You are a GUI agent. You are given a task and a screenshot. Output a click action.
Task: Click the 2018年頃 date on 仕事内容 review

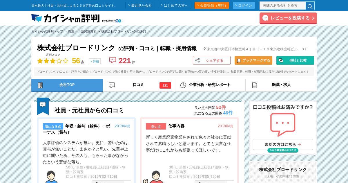[225, 126]
